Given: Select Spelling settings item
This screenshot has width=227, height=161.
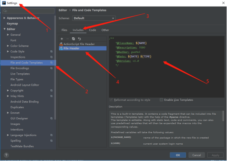Looking at the screenshot, I should click(x=16, y=141).
